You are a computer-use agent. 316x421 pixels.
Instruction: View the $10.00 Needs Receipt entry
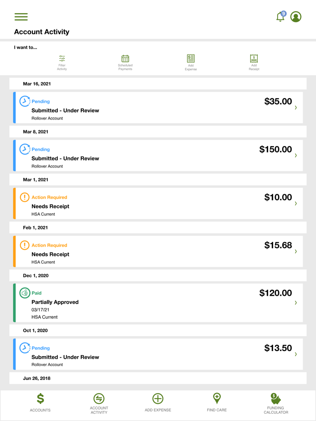pos(158,203)
